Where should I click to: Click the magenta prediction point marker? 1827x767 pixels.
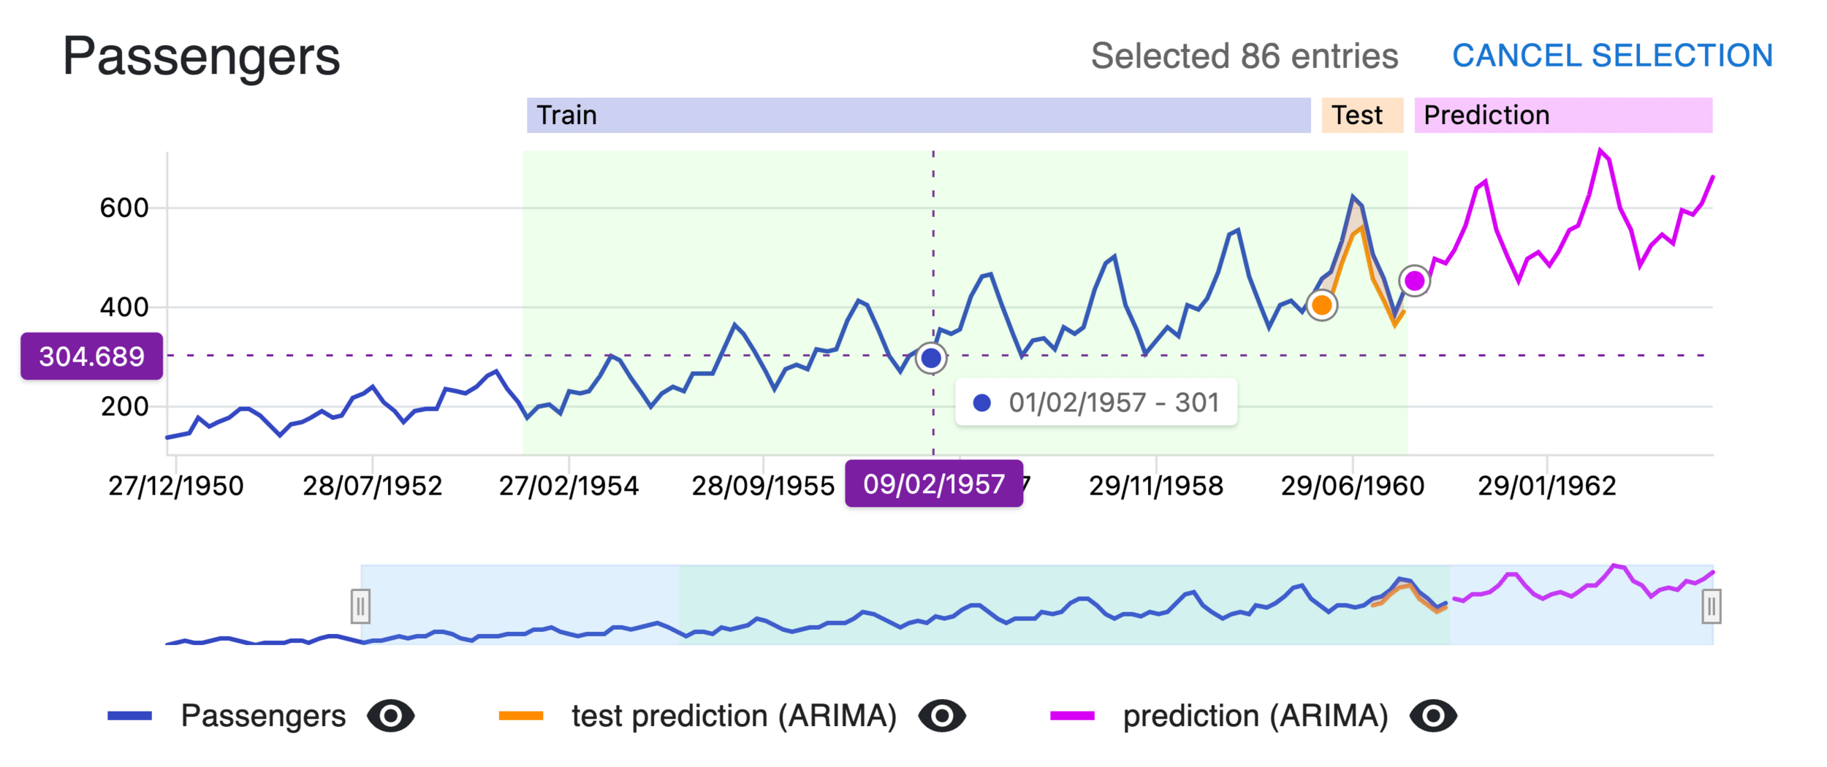[1414, 281]
